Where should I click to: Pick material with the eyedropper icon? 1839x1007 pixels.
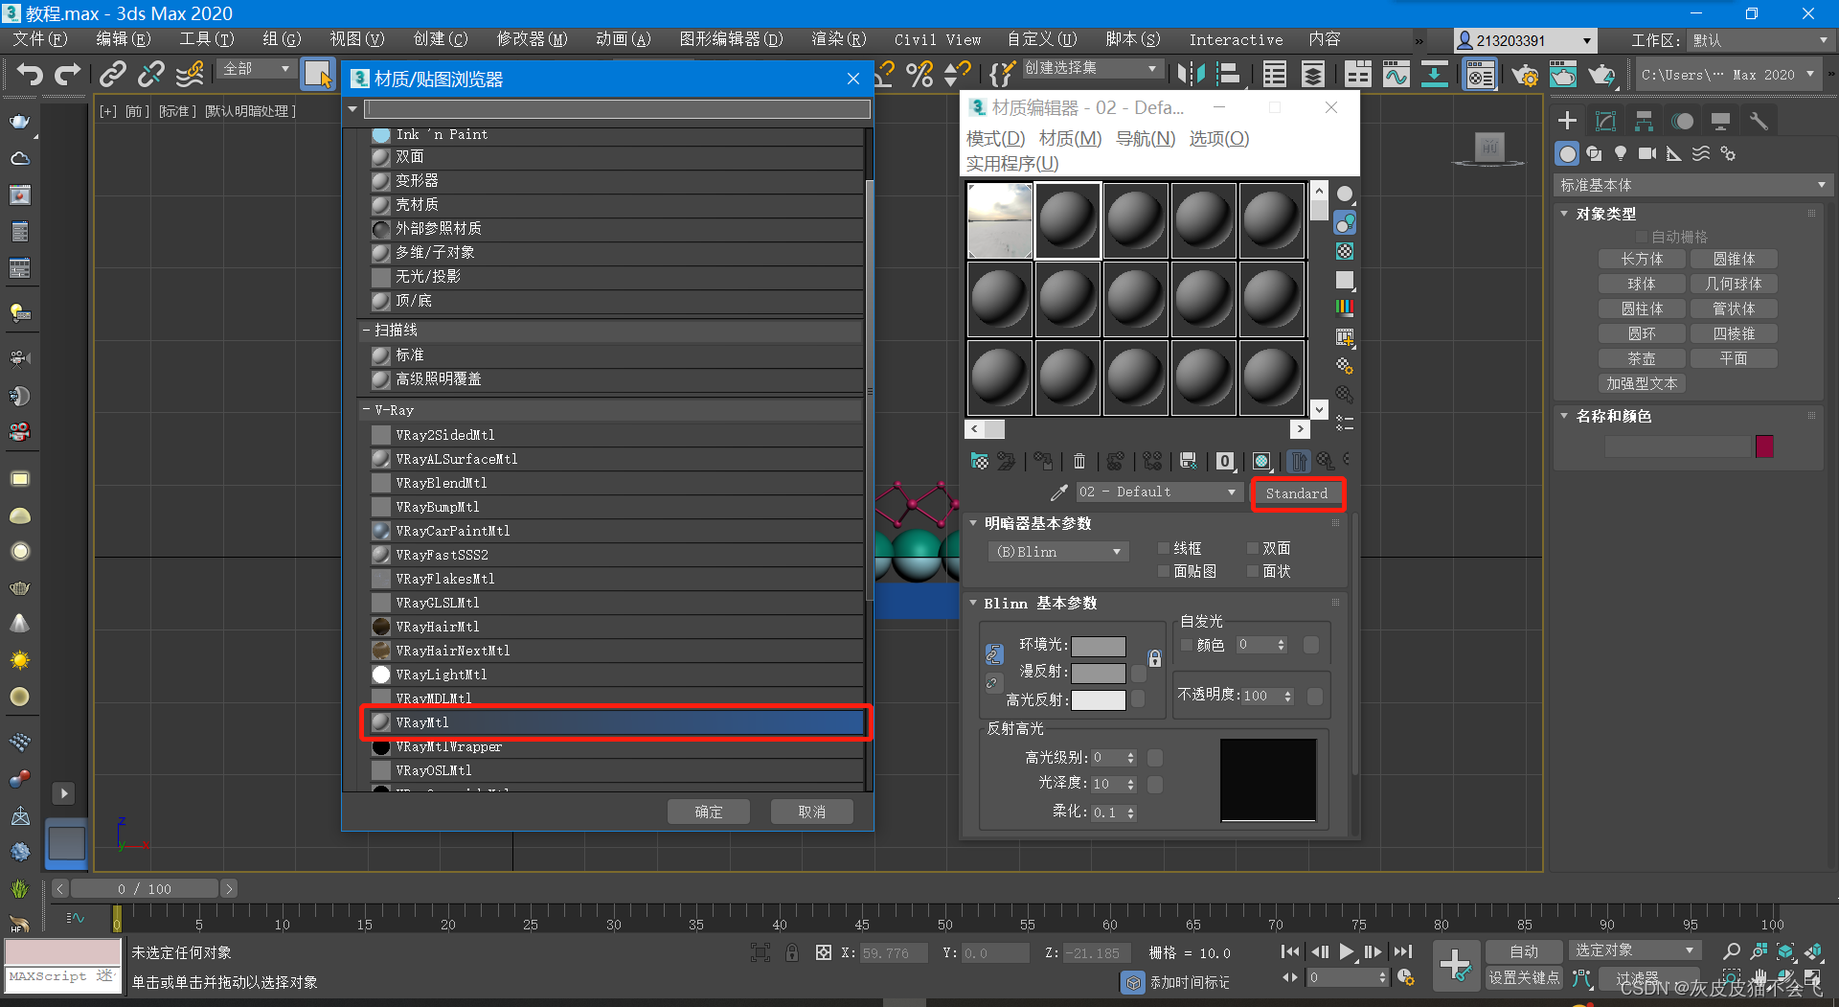[1058, 492]
